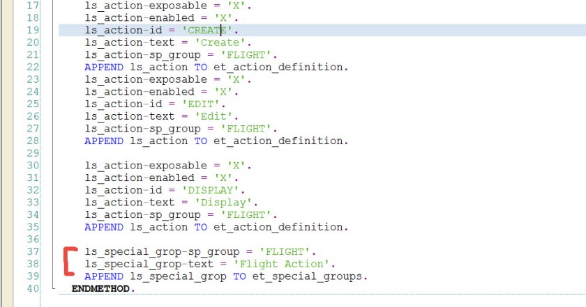586x307 pixels.
Task: Click ls_action-exposable on line 30
Action: [146, 166]
